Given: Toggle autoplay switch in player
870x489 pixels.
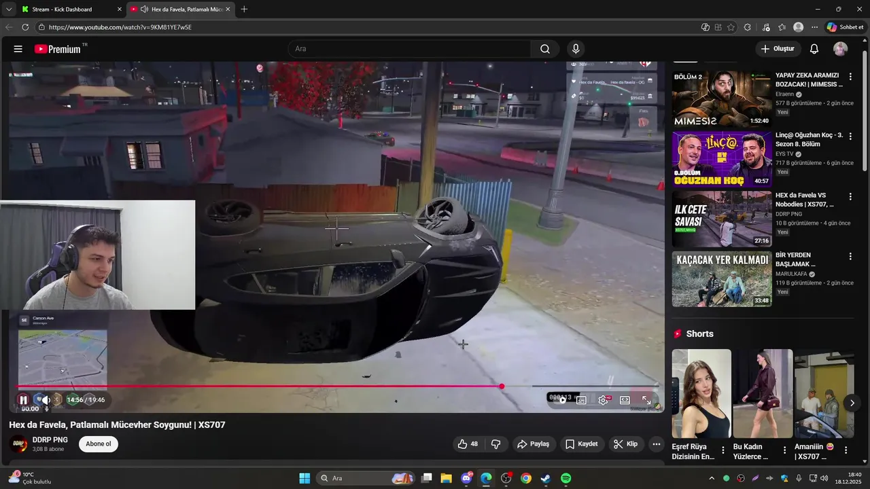Looking at the screenshot, I should pyautogui.click(x=561, y=399).
